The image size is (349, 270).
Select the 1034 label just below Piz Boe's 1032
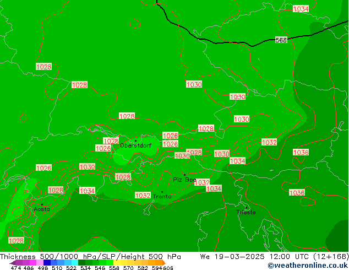click(x=214, y=188)
